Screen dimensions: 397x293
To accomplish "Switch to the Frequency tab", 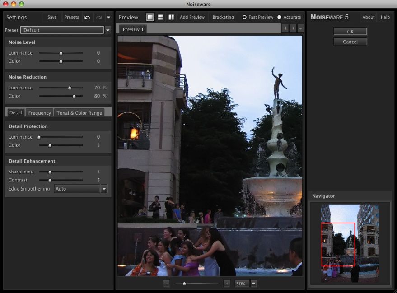I will (x=39, y=113).
